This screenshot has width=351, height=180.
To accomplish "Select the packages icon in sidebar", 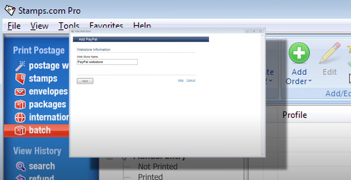I will [x=20, y=105].
